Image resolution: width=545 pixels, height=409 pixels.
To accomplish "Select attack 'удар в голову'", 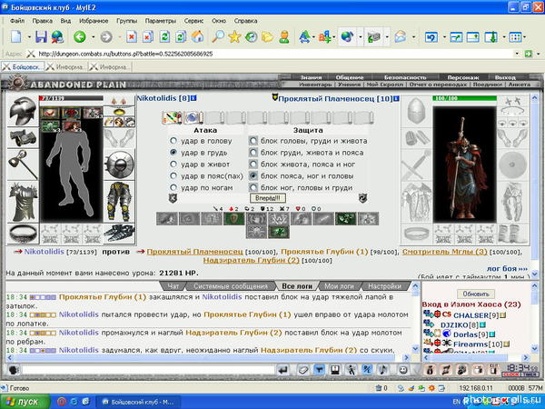I will coord(173,141).
